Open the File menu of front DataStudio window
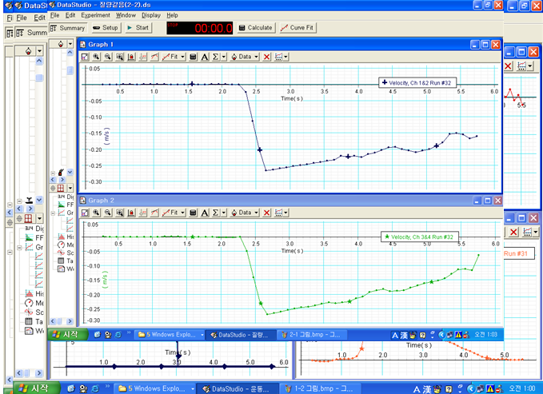The width and height of the screenshot is (543, 394). tap(54, 15)
